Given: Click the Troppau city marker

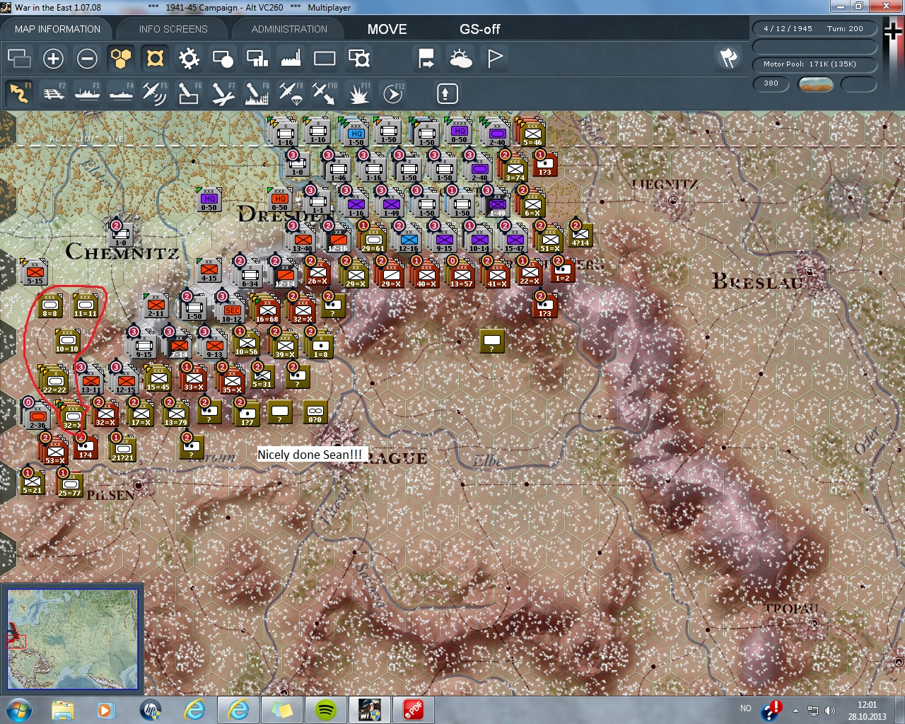Looking at the screenshot, I should pyautogui.click(x=814, y=623).
